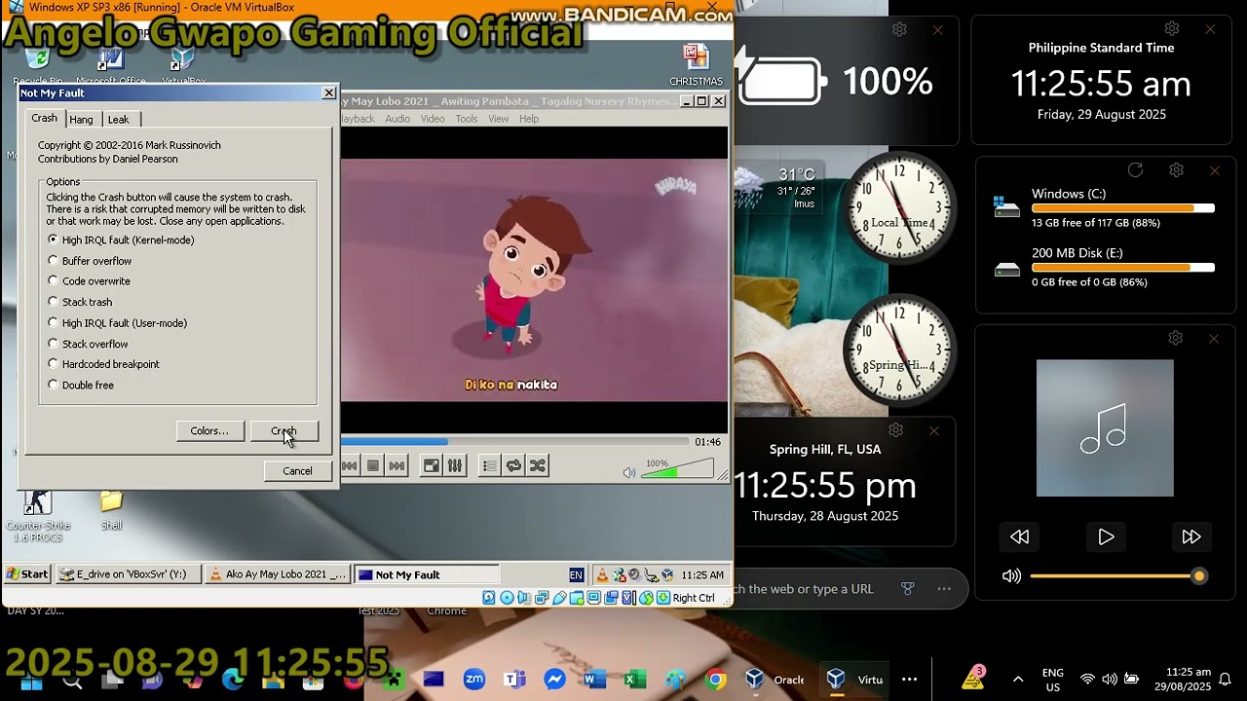This screenshot has width=1247, height=701.
Task: Open Google Chrome from the taskbar
Action: [x=716, y=680]
